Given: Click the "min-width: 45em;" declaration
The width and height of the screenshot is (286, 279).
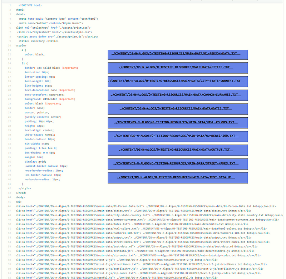Looking at the screenshot, I should 37,144.
